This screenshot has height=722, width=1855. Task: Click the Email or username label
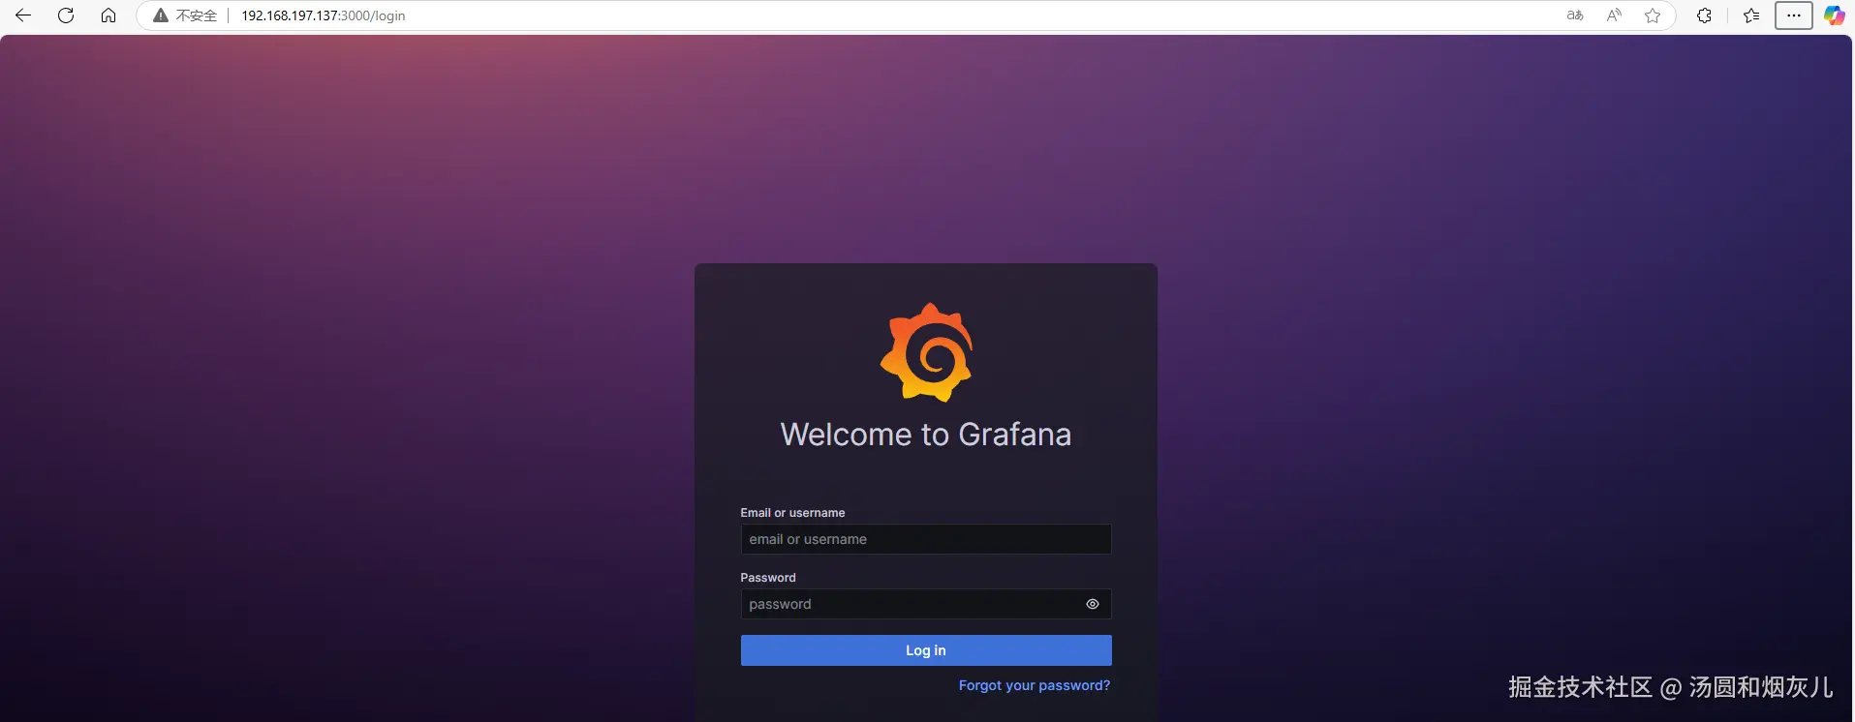(792, 513)
